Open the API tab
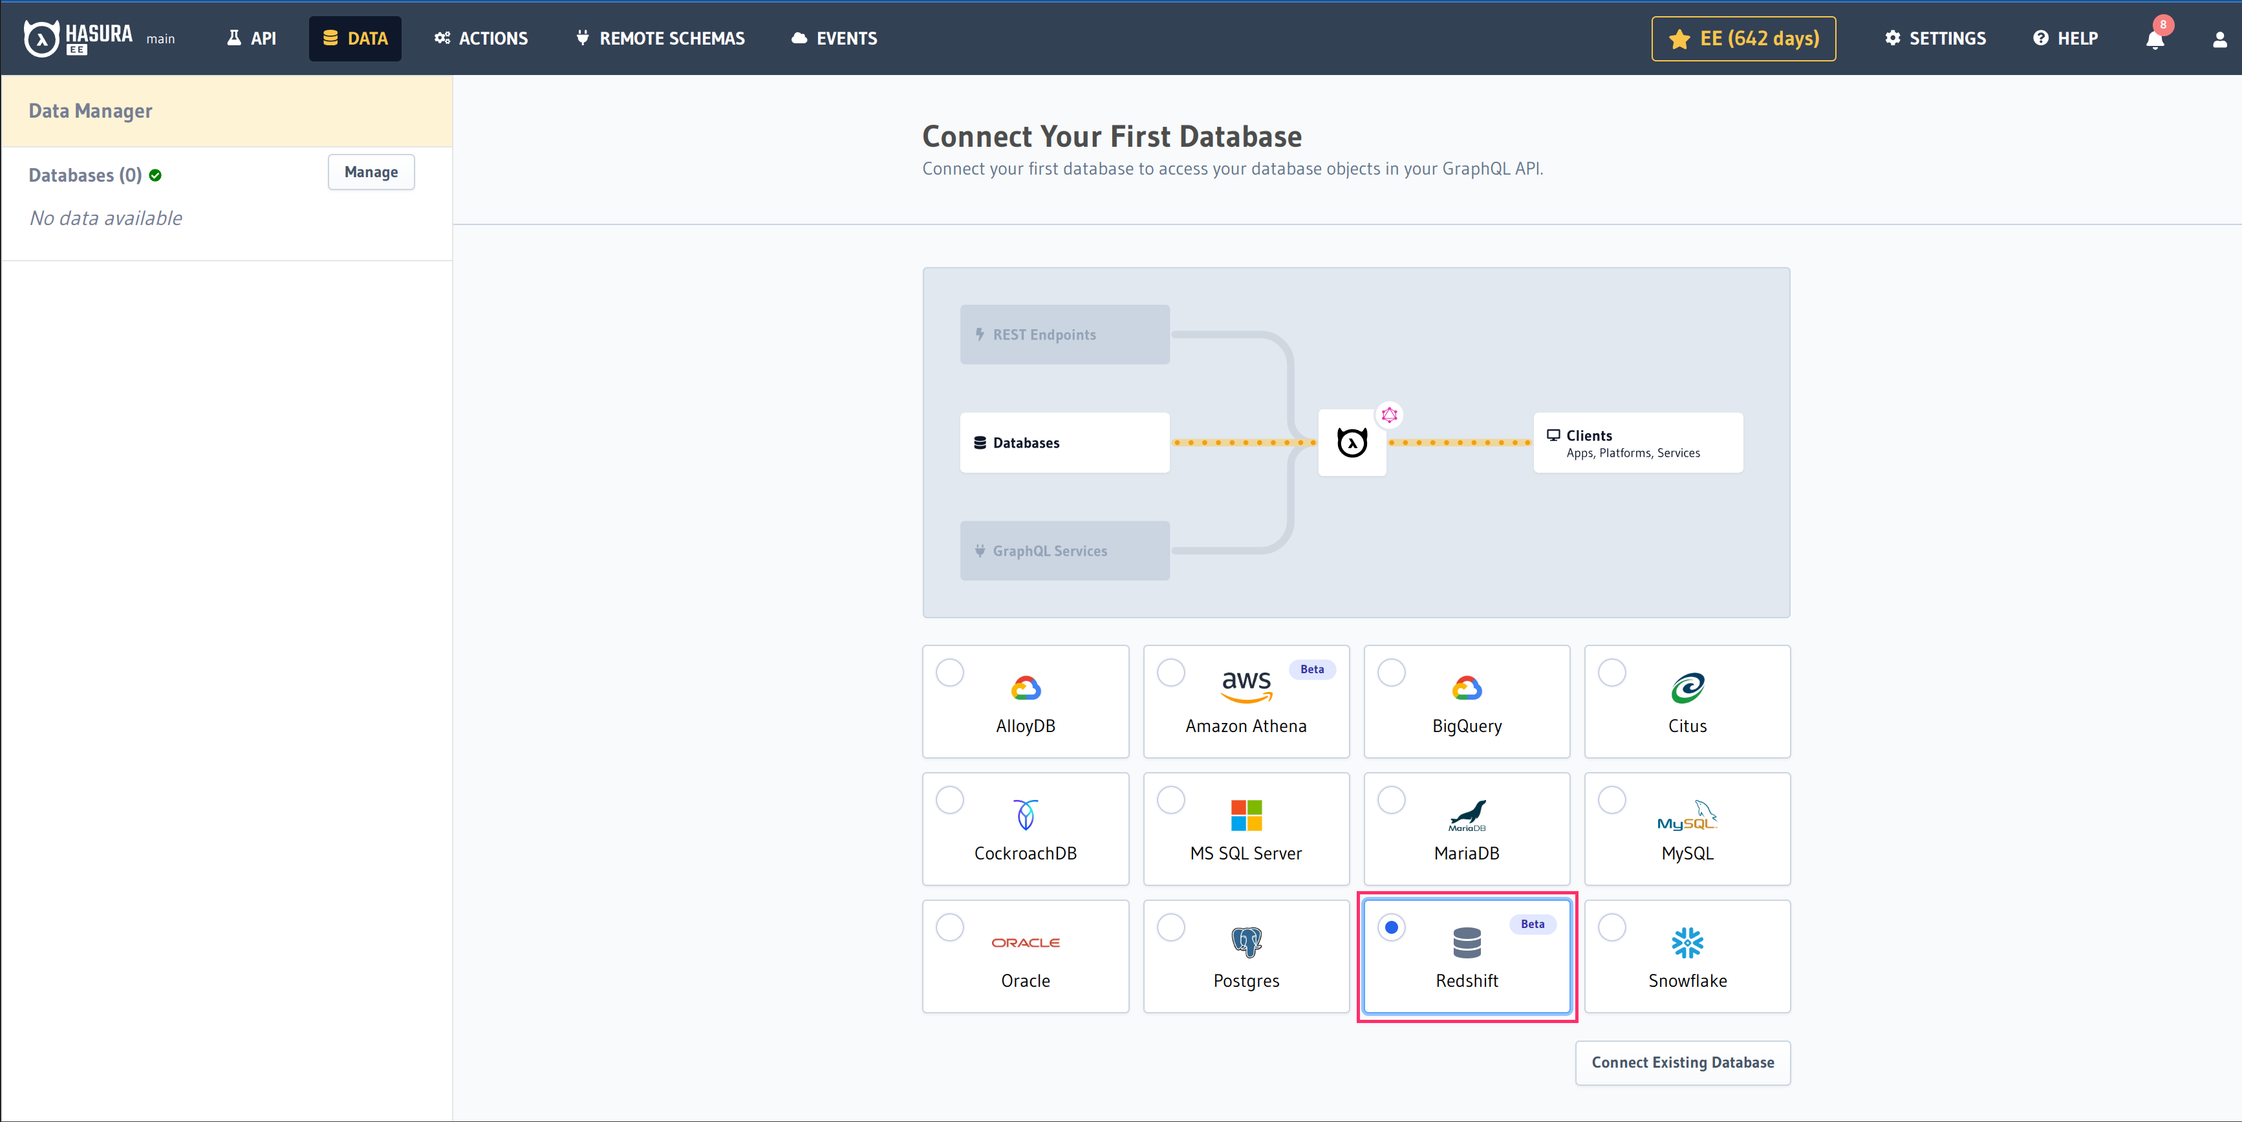Screen dimensions: 2242x1122 coord(252,38)
